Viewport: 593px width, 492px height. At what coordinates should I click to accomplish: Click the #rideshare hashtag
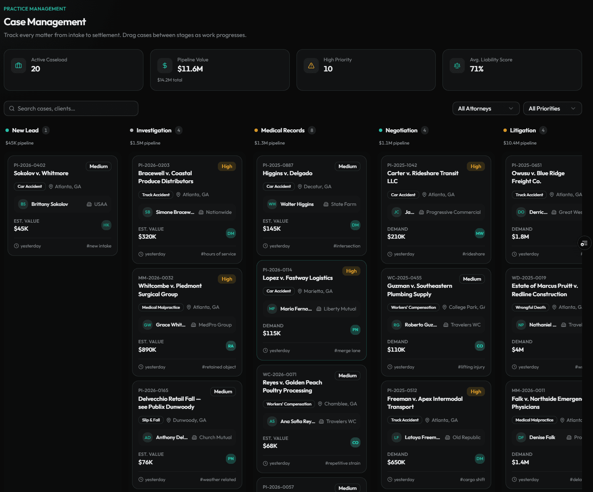tap(474, 254)
